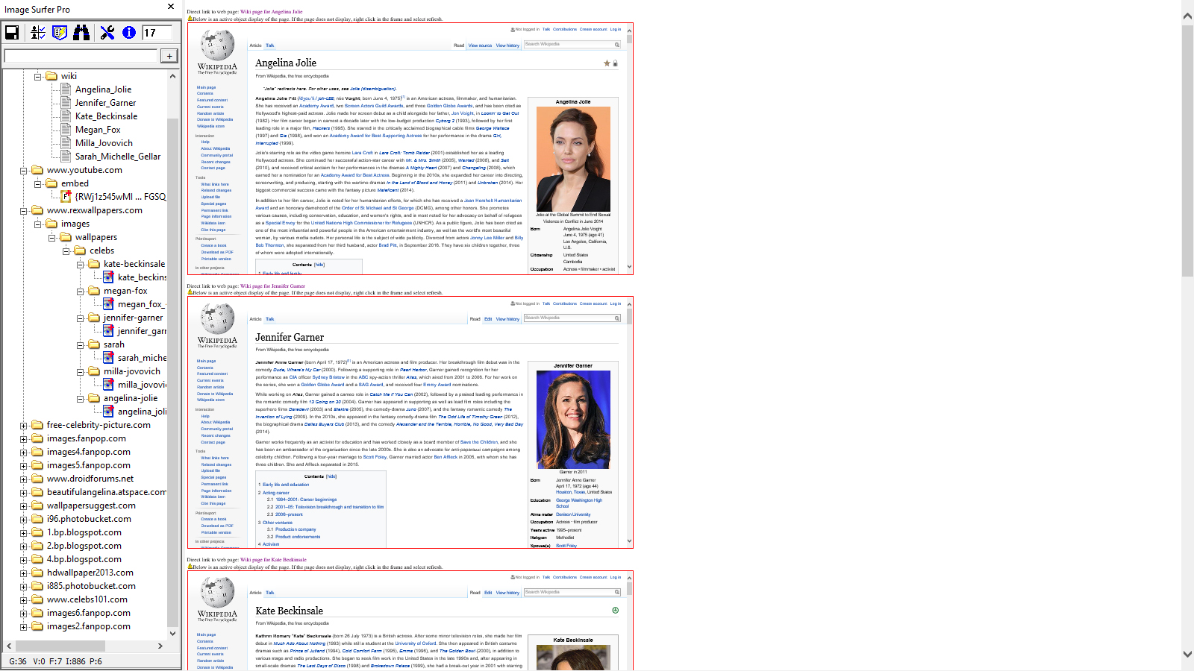1194x671 pixels.
Task: Collapse the kate-beckinsale folder
Action: click(x=80, y=264)
